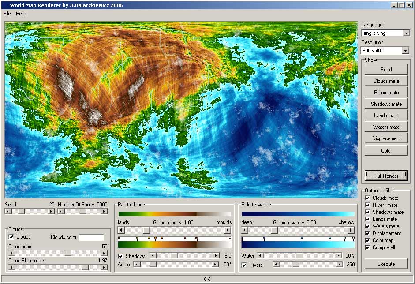Click the Cloudiness slider's left arrow

(11, 253)
